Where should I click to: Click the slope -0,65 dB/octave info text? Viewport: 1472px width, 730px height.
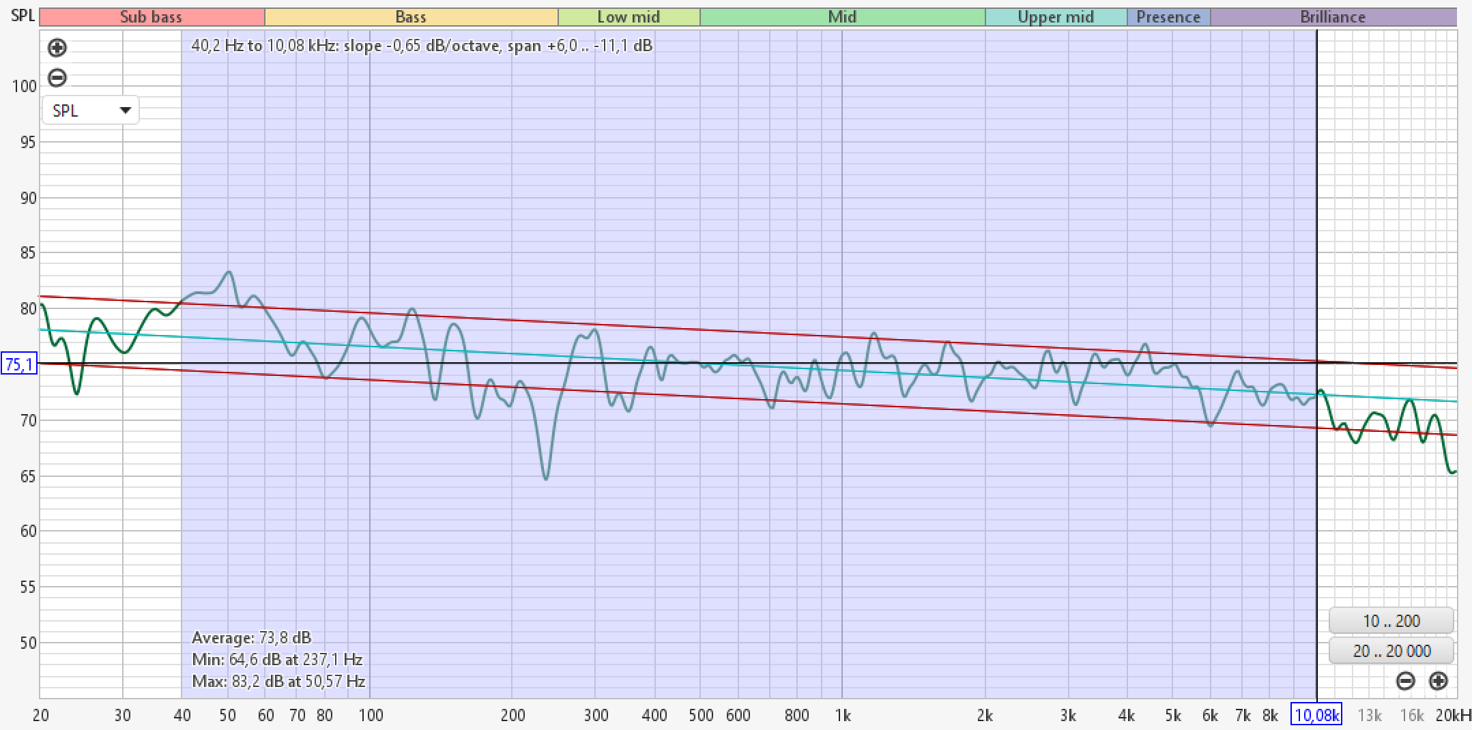click(x=422, y=46)
